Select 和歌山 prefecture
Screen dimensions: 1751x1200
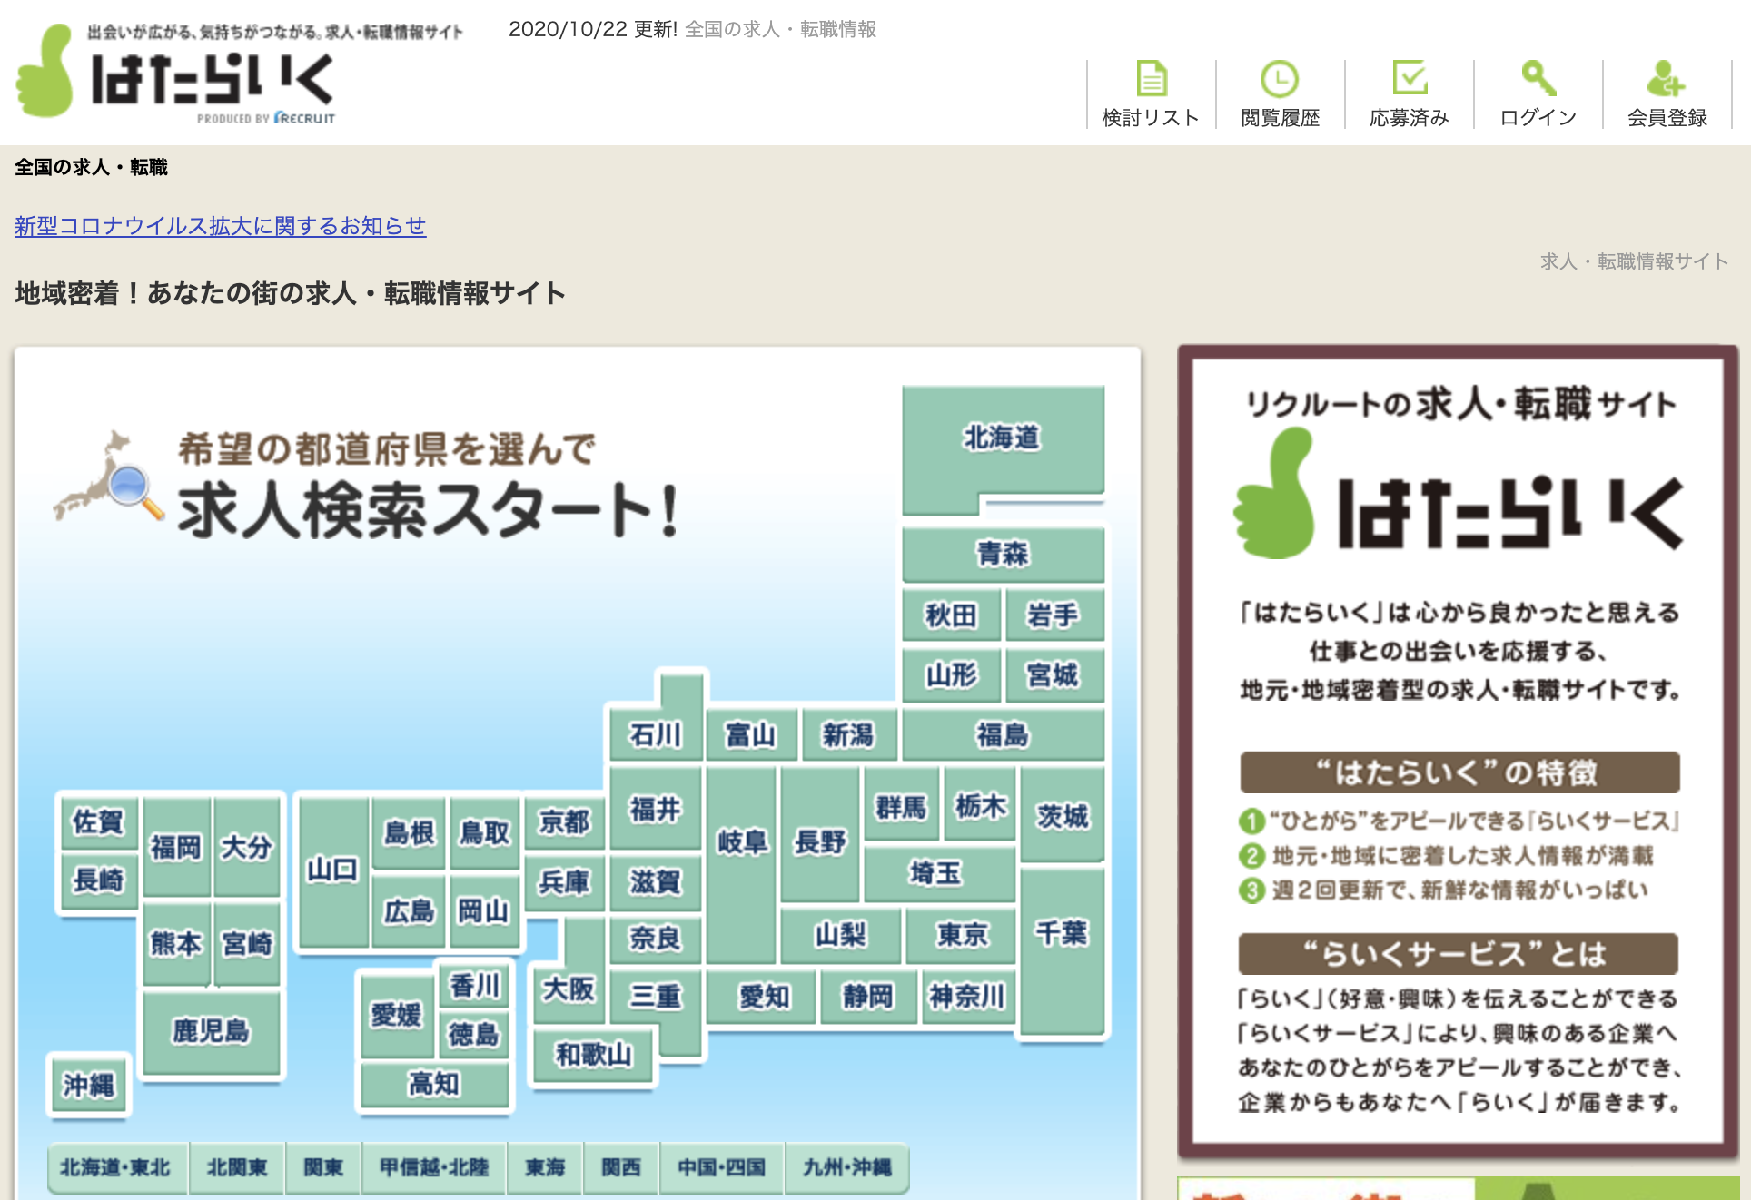click(x=593, y=1055)
